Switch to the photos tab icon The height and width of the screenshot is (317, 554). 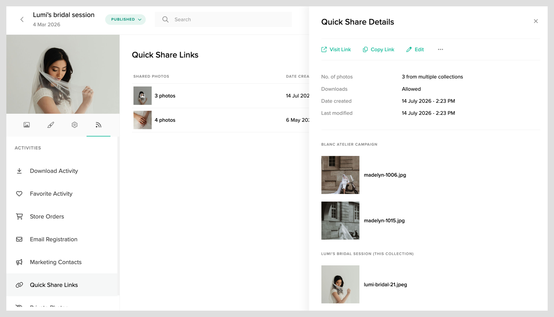pos(27,125)
